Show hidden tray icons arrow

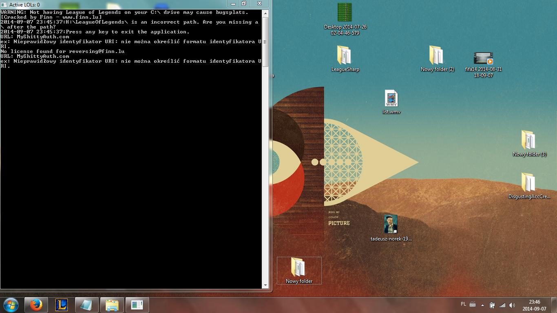click(482, 305)
